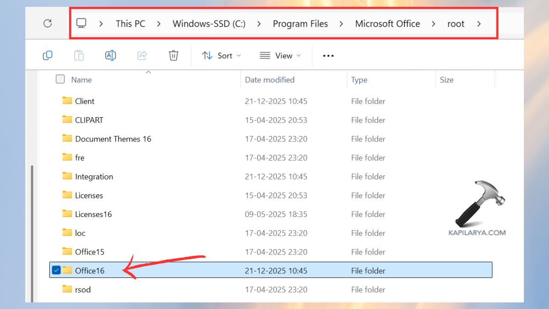
Task: Click the Paste icon in the toolbar
Action: pyautogui.click(x=79, y=55)
